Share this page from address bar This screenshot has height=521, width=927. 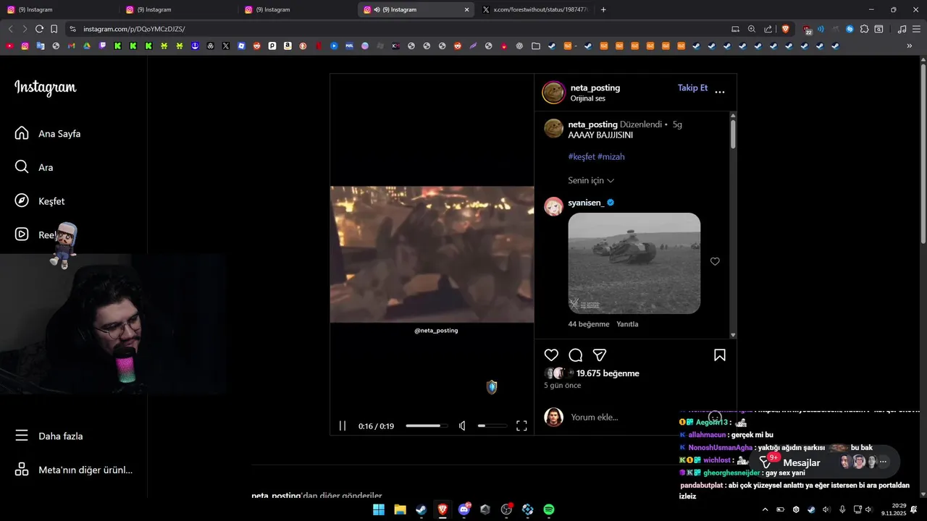768,29
